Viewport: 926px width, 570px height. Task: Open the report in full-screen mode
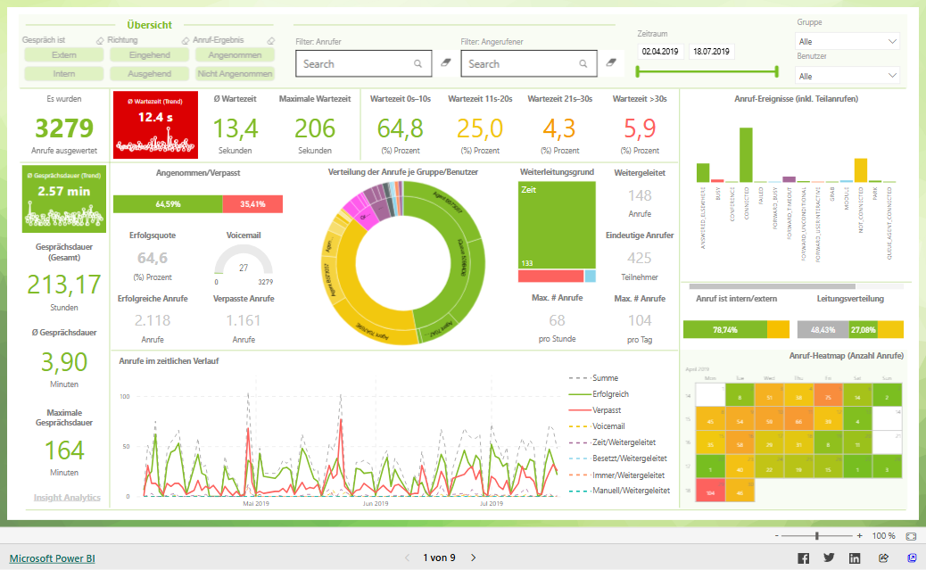[913, 558]
